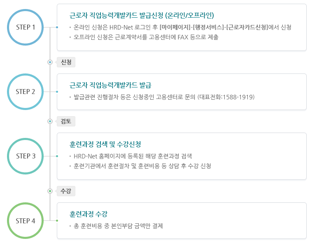Select the 수강 stage label
Image resolution: width=310 pixels, height=243 pixels.
click(x=66, y=191)
